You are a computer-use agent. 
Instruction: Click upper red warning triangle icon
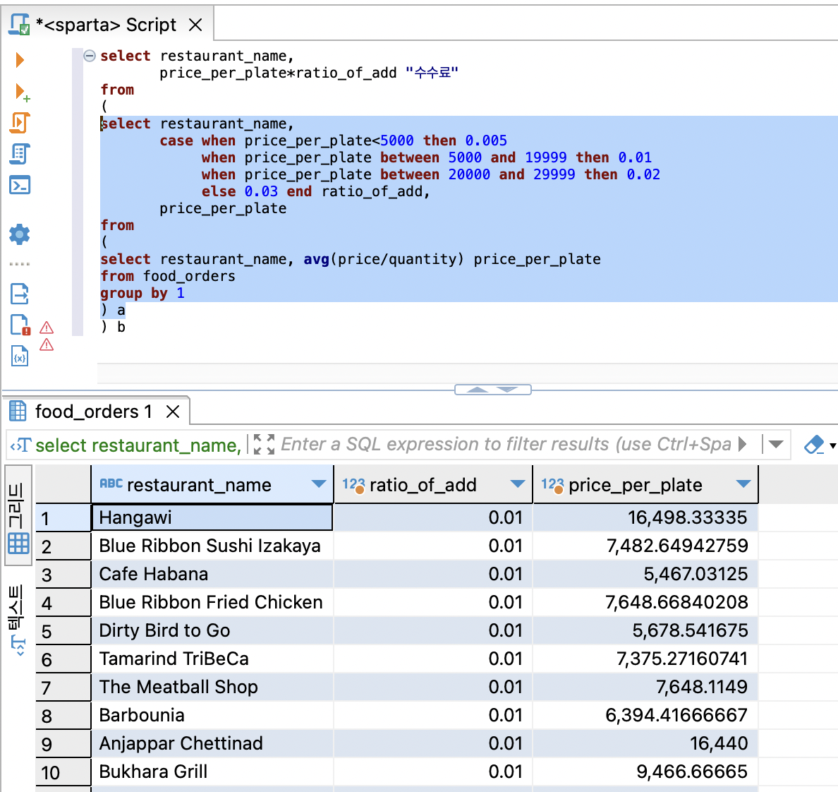click(47, 328)
